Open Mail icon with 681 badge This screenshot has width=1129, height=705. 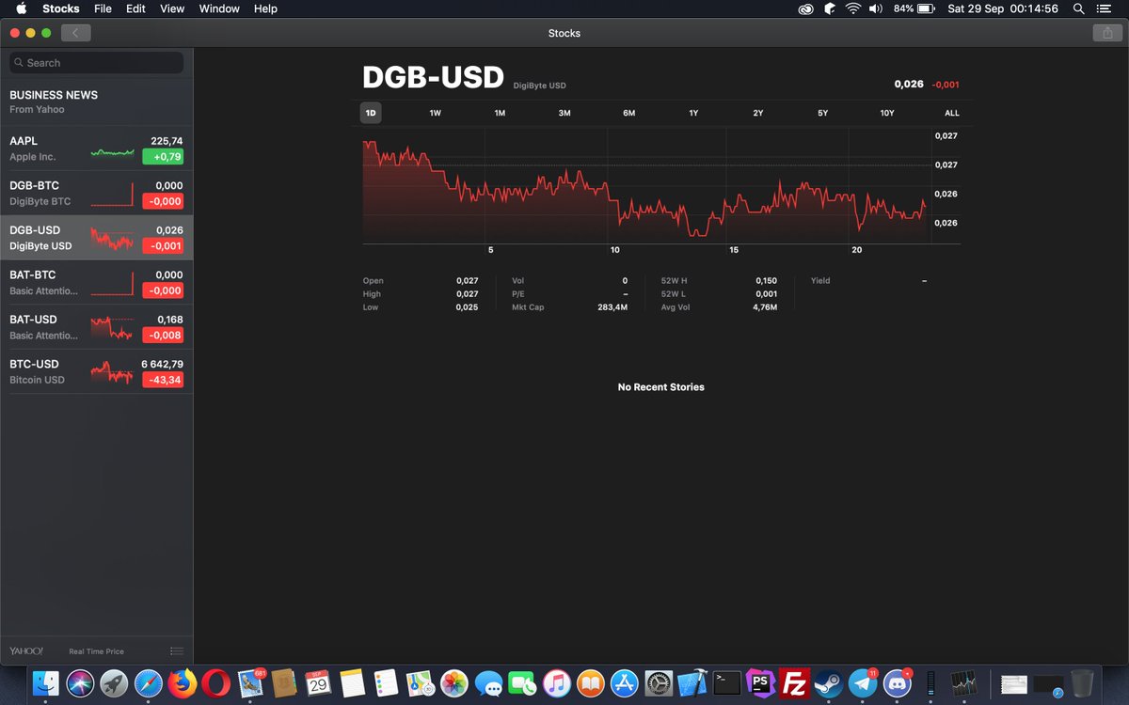click(251, 683)
